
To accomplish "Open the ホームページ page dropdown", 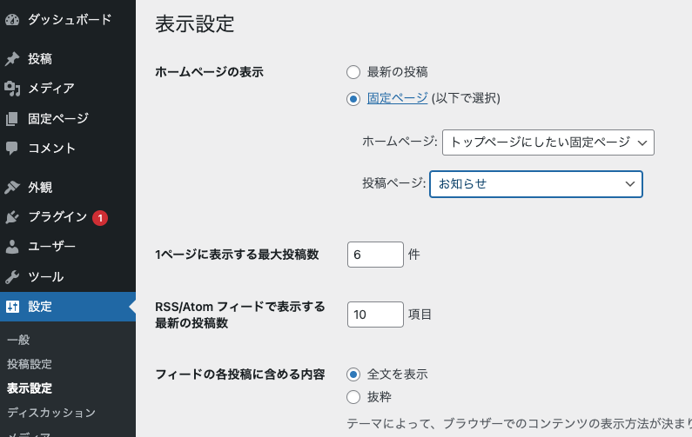I will [548, 142].
